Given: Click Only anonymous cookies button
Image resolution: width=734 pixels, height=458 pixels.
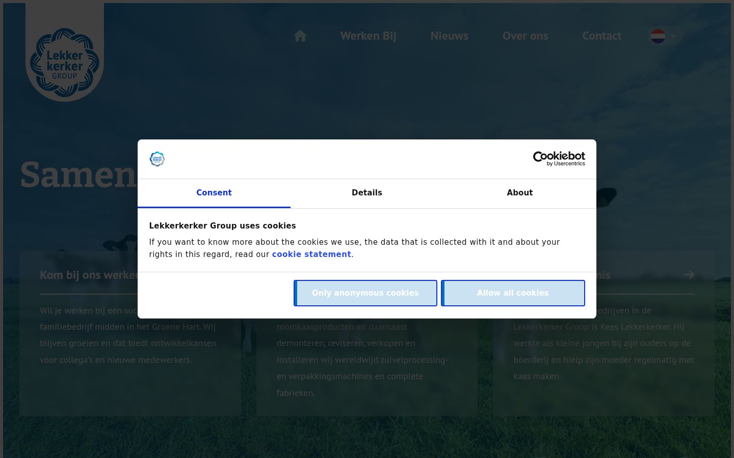Looking at the screenshot, I should click(x=365, y=293).
